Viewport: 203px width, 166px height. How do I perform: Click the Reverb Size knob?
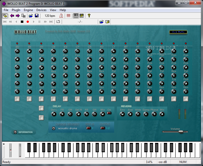tap(130, 114)
